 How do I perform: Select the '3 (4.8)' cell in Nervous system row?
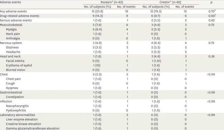[97, 43]
